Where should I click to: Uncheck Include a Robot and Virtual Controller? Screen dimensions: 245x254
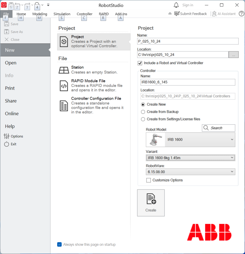pyautogui.click(x=140, y=63)
